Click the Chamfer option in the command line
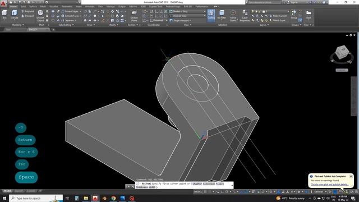 [197, 184]
